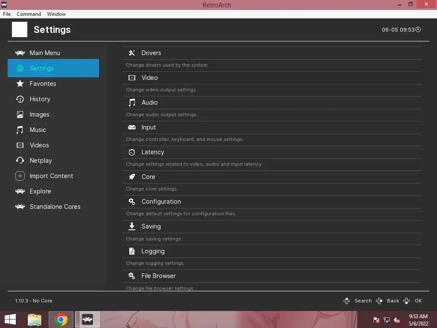Click the Windows Start button
This screenshot has height=328, width=437.
click(x=10, y=319)
